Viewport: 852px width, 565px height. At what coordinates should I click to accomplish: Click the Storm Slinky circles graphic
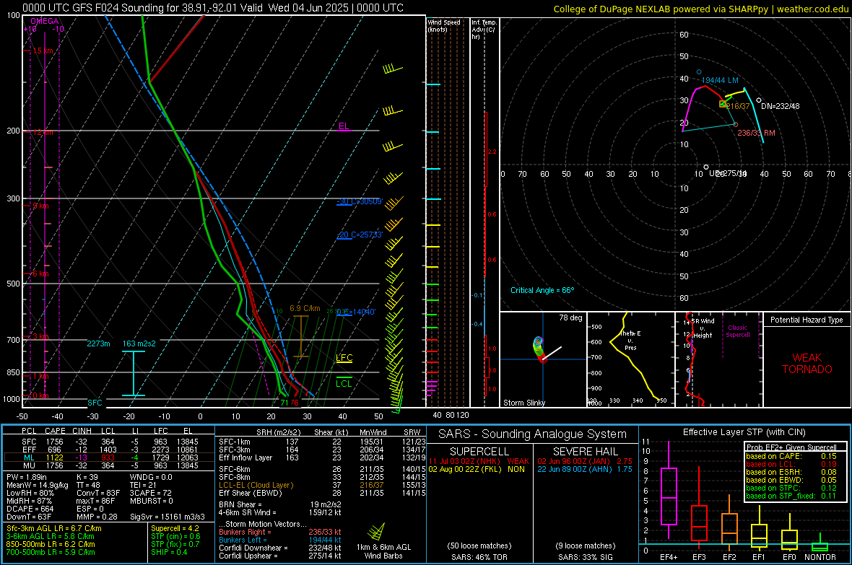pos(539,349)
